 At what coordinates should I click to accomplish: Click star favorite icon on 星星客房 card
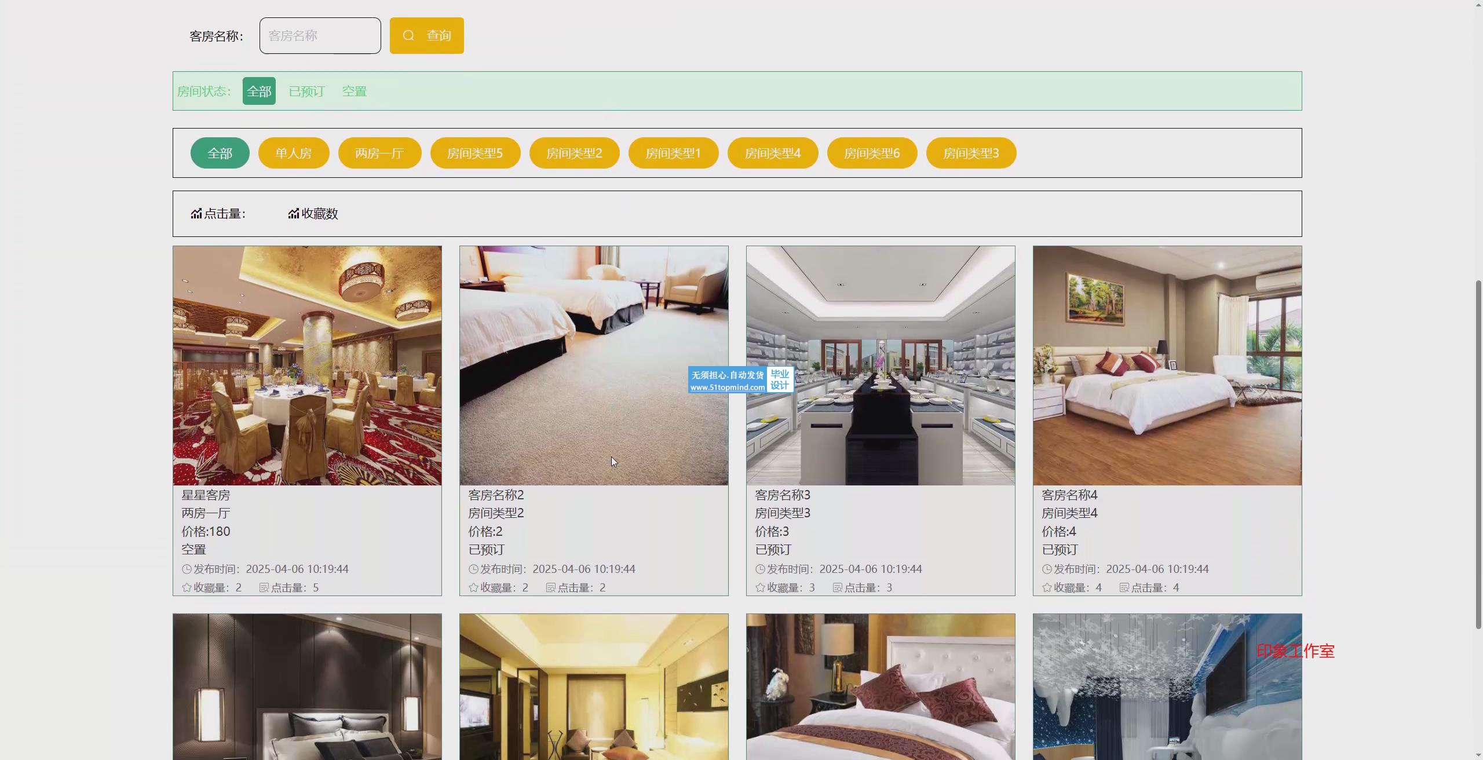coord(187,587)
